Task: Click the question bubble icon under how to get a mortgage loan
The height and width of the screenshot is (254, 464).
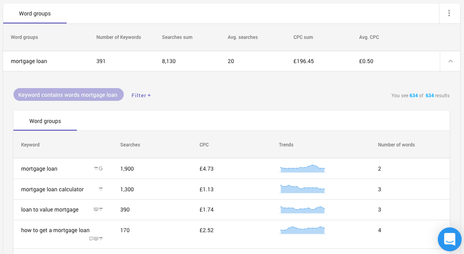Action: (91, 239)
